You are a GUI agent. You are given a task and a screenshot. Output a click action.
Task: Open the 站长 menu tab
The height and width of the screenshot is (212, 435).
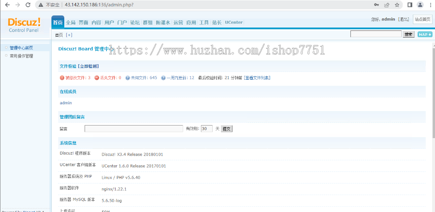(217, 22)
